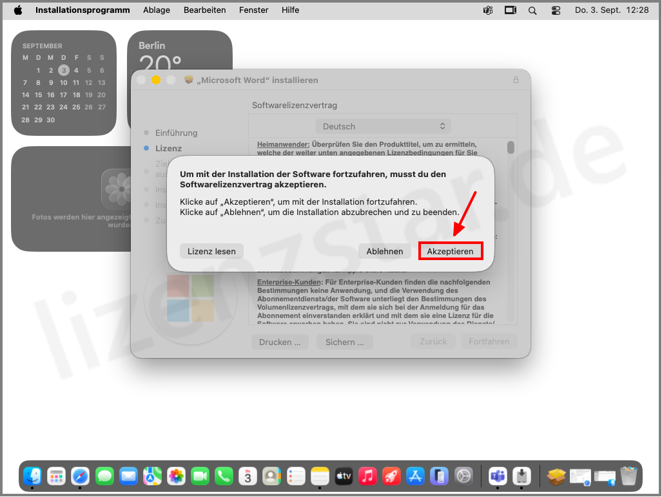Open Notes app in the dock
662x497 pixels.
(320, 476)
